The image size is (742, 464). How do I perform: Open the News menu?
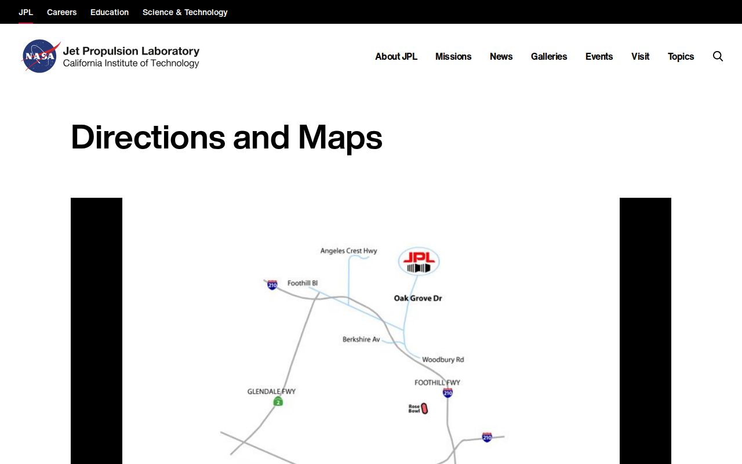click(x=501, y=56)
